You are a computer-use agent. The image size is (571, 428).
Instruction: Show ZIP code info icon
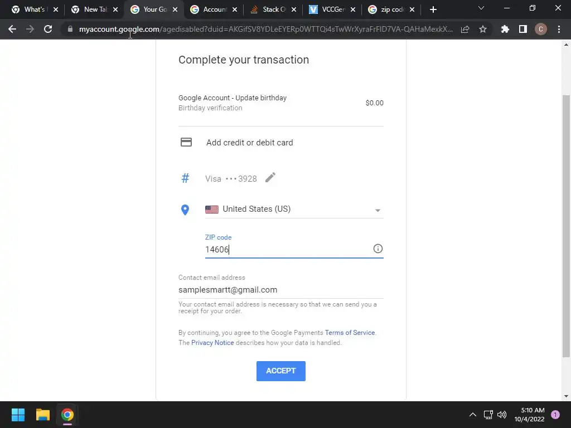(x=378, y=249)
